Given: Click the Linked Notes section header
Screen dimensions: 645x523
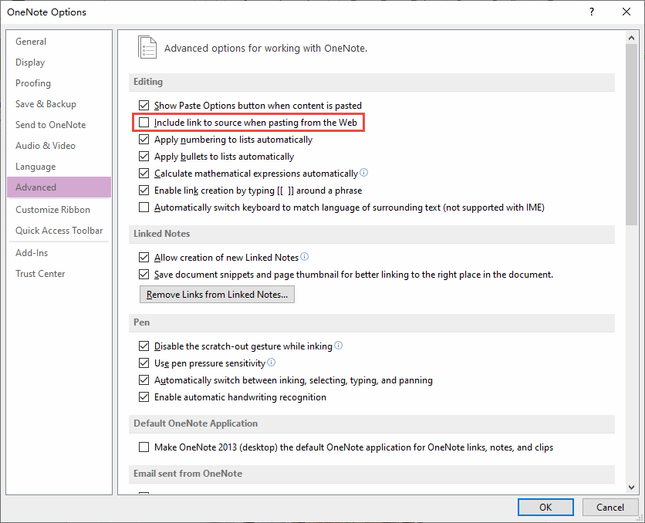Looking at the screenshot, I should 371,234.
